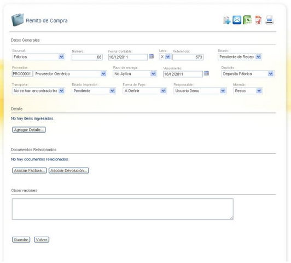Select the Letra dropdown showing X
Screen dimensions: 291x263
(165, 56)
